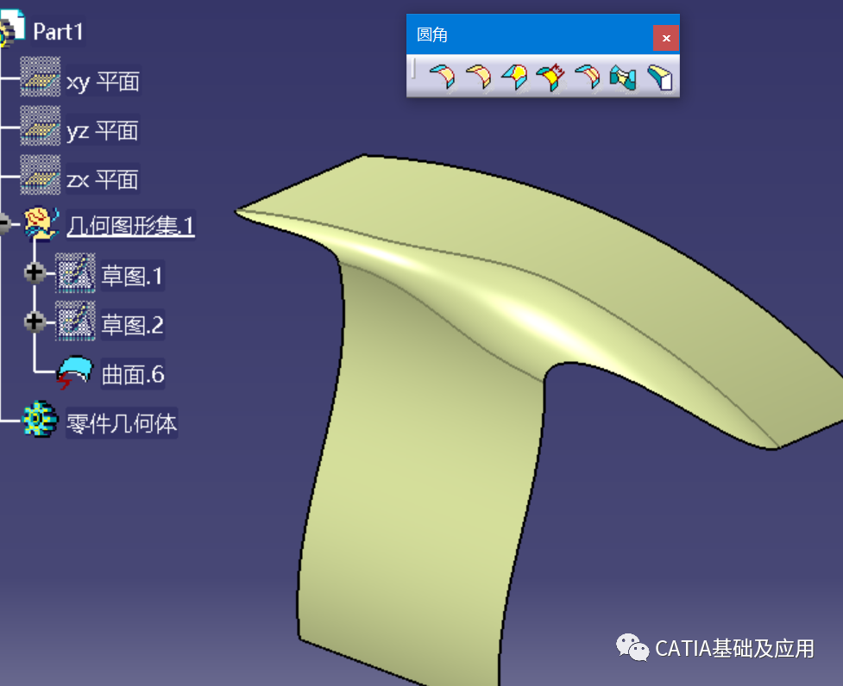
Task: Select the Chordal Fillet tool
Action: (550, 77)
